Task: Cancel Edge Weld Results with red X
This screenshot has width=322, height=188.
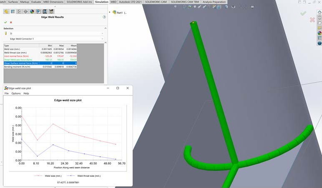Action: (x=11, y=23)
